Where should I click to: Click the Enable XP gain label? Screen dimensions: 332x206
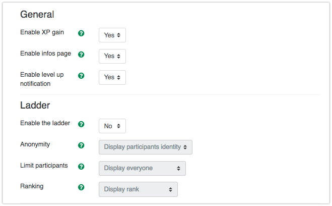pyautogui.click(x=42, y=32)
